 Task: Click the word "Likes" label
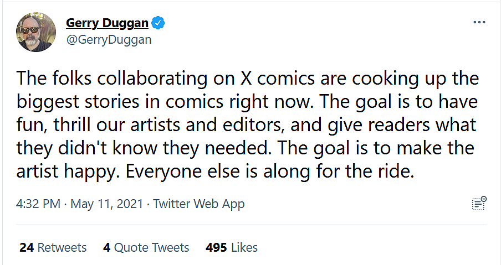coord(244,247)
